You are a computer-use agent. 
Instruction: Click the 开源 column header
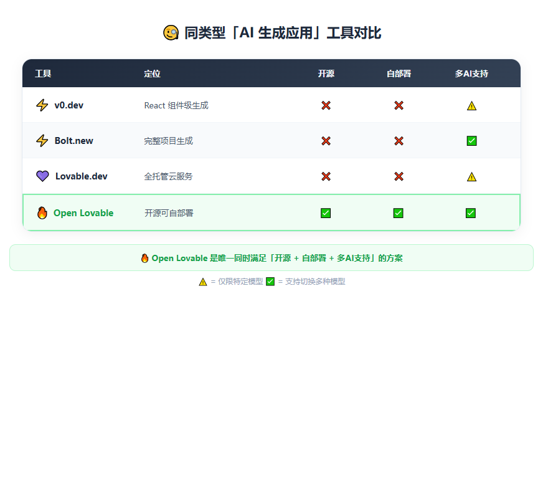(x=326, y=74)
